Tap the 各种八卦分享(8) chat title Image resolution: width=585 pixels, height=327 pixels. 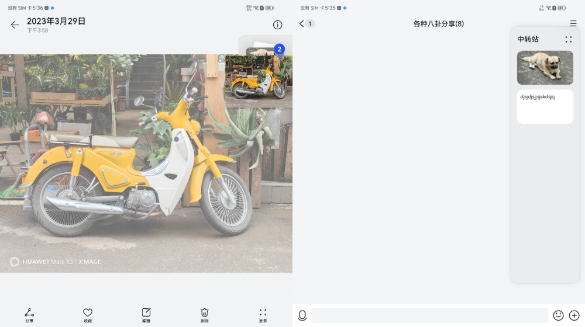tap(438, 24)
